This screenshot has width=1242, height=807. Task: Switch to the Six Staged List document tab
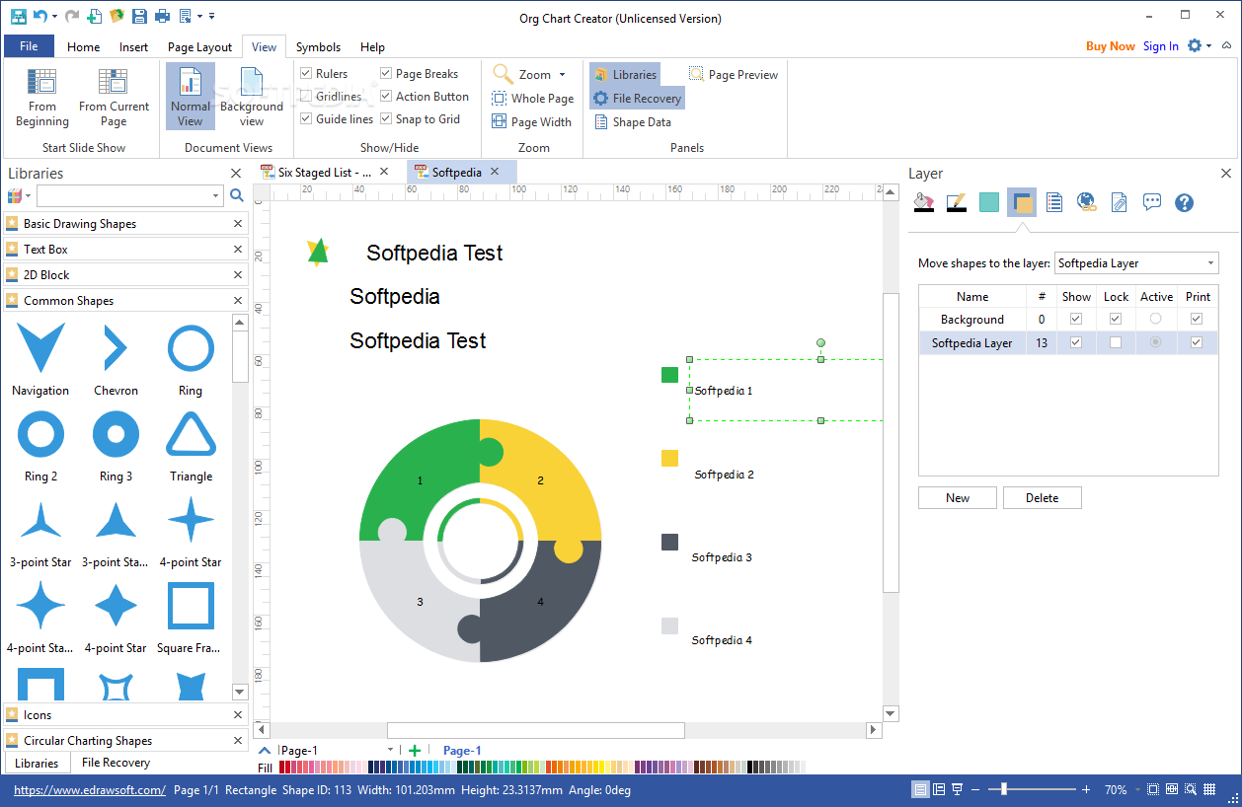point(325,172)
